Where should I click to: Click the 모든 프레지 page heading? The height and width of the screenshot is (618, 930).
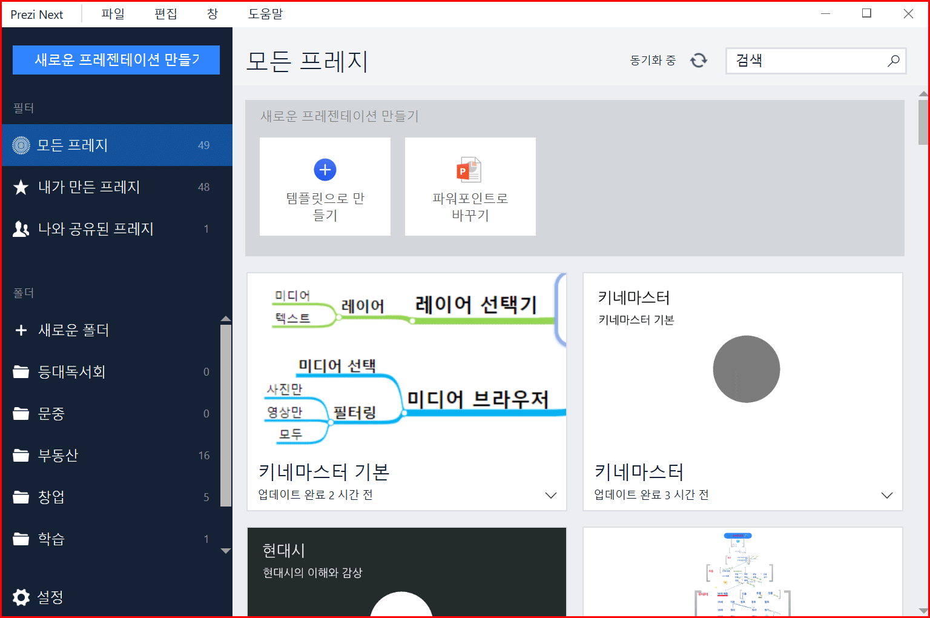[x=308, y=61]
